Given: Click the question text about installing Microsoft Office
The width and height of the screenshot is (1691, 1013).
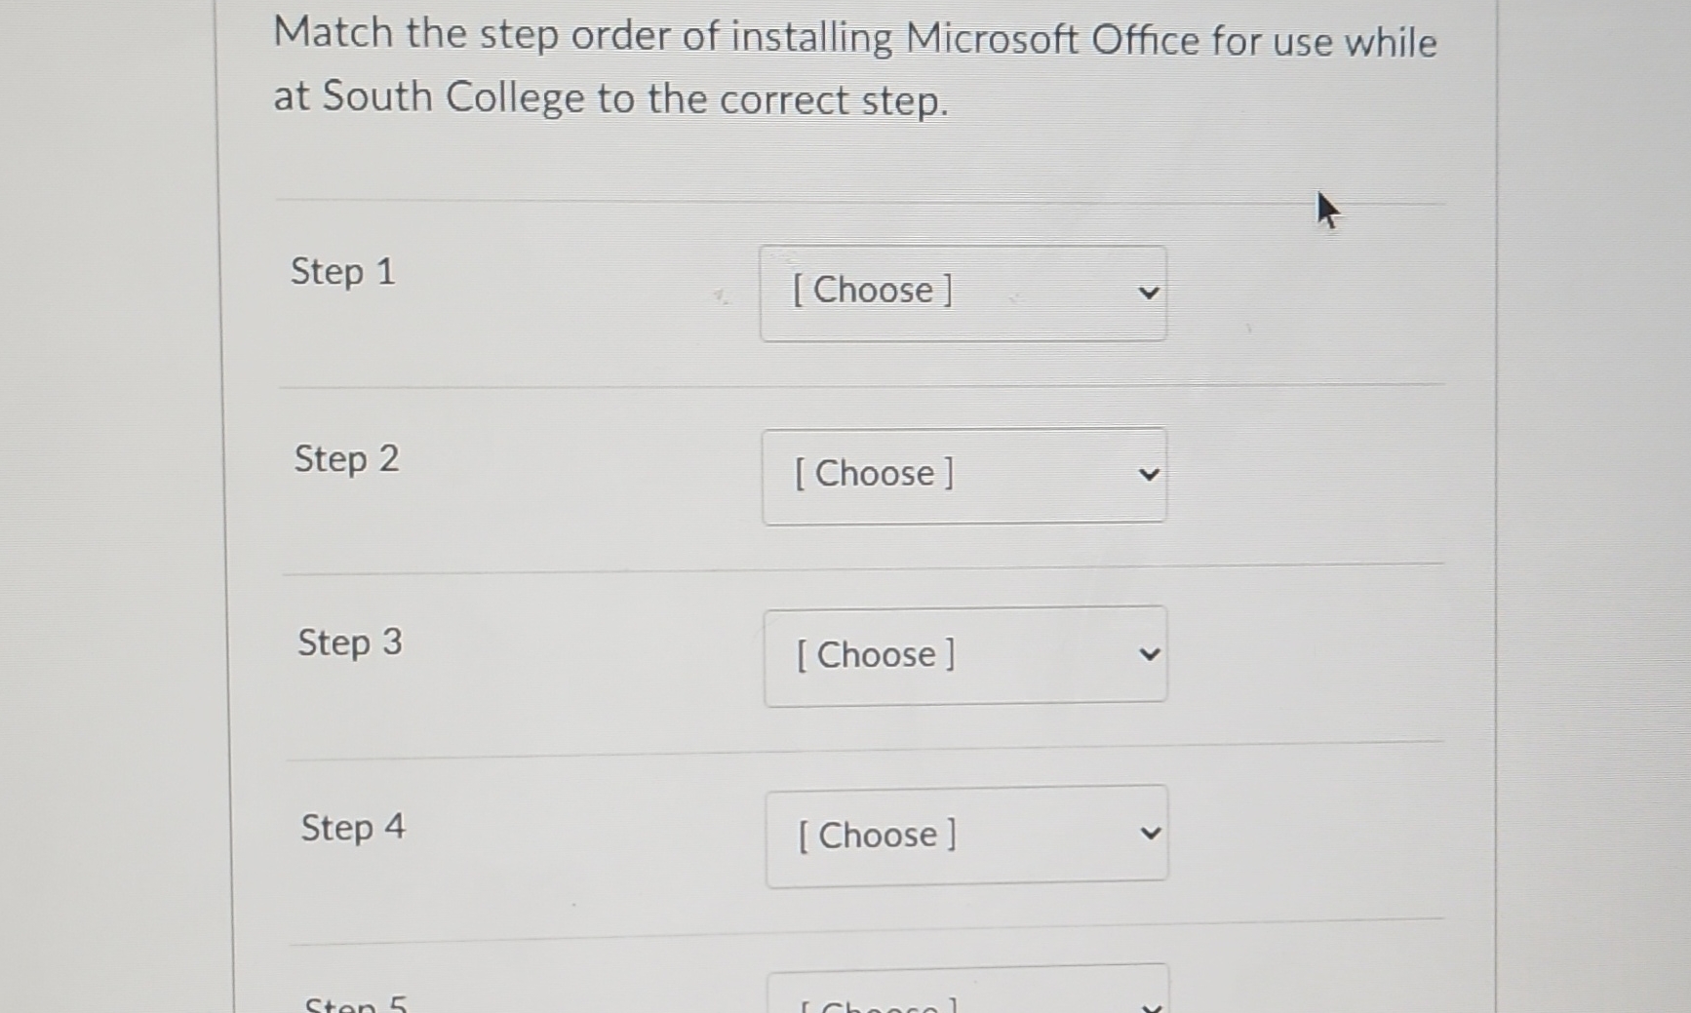Looking at the screenshot, I should 855,66.
